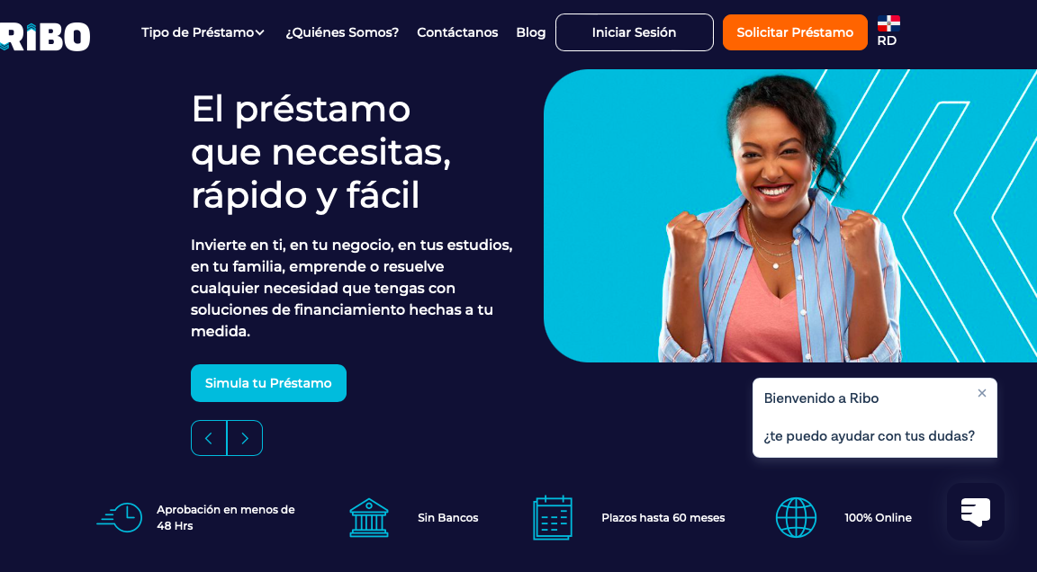The height and width of the screenshot is (572, 1037).
Task: Click the Ribo logo in the header
Action: point(44,36)
